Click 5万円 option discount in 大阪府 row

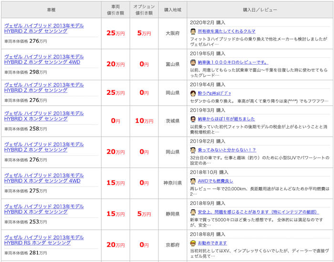tap(144, 33)
